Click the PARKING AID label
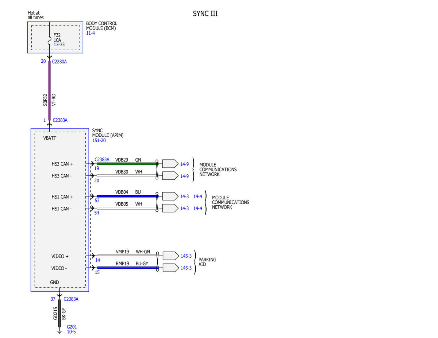Viewport: 438px width, 338px height. 207,262
